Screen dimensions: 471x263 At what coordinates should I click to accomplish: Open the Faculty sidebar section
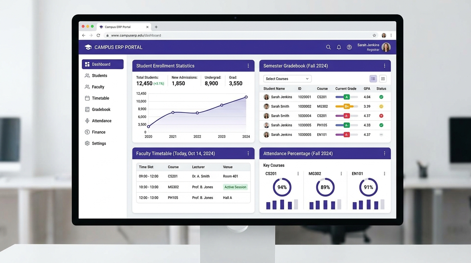[103, 87]
